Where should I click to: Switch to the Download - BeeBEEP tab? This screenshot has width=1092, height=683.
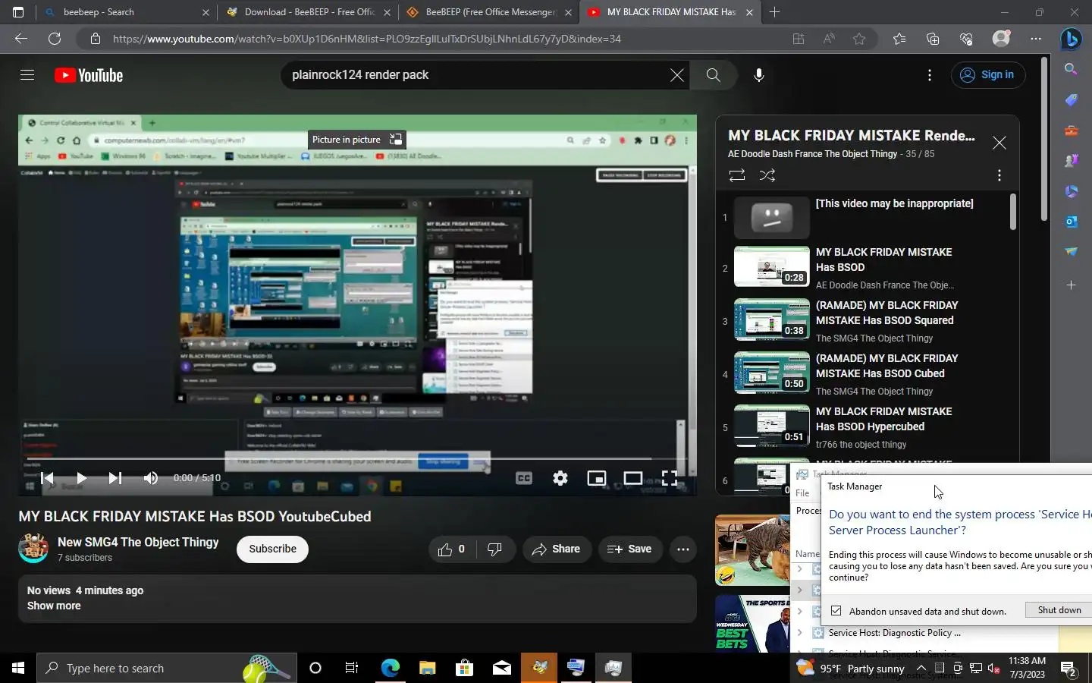pyautogui.click(x=309, y=12)
